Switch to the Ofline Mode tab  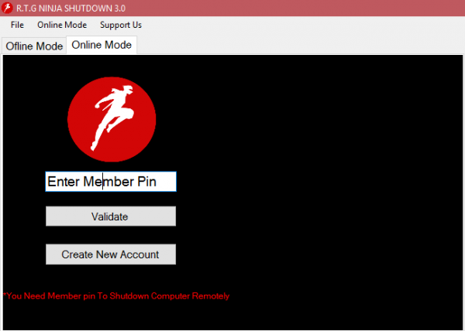34,46
